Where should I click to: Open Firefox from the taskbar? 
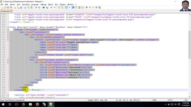37,104
